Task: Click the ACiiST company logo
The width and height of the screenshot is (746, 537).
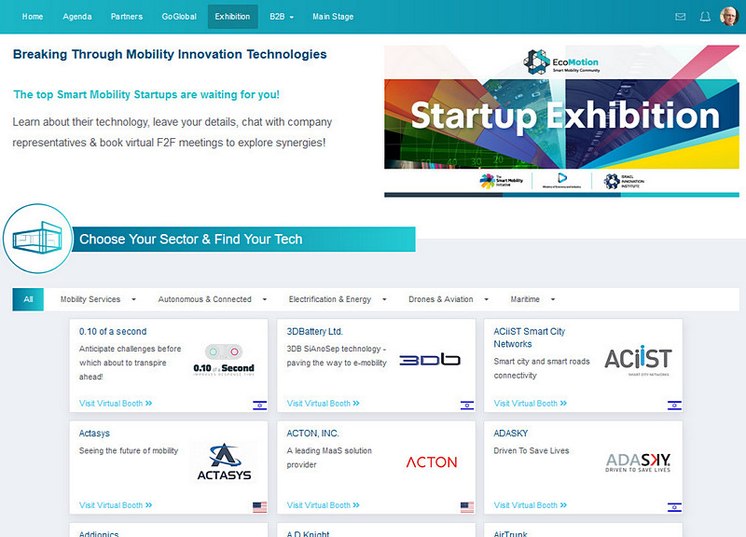Action: pyautogui.click(x=638, y=360)
